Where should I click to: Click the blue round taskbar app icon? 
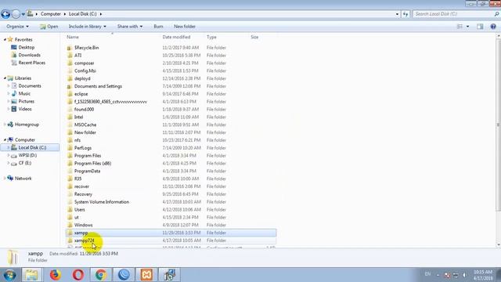(x=124, y=275)
